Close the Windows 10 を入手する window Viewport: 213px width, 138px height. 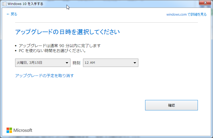[x=205, y=3]
